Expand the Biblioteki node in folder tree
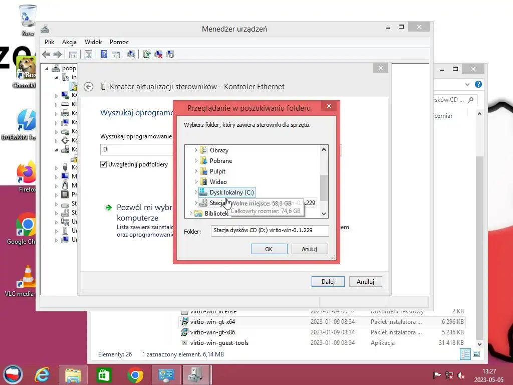The height and width of the screenshot is (385, 513). 191,214
